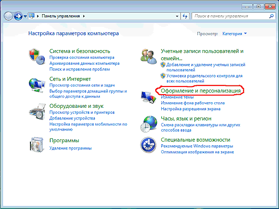The width and height of the screenshot is (279, 209).
Task: Click Настройка параметров мобильности по умолчанию
Action: coord(88,127)
